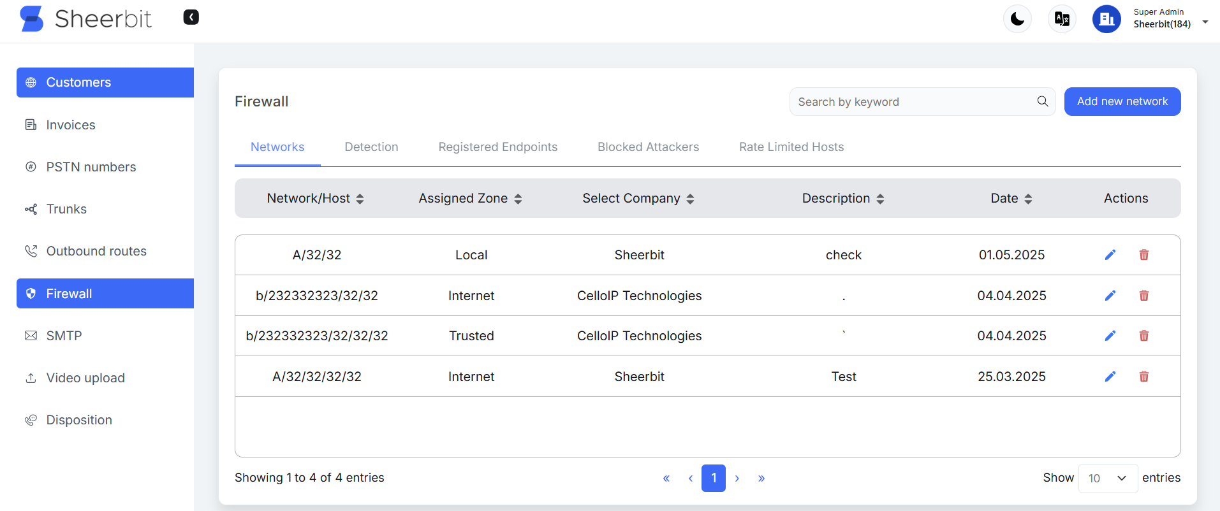Edit the A/32/32 network entry
The height and width of the screenshot is (511, 1220).
1110,255
